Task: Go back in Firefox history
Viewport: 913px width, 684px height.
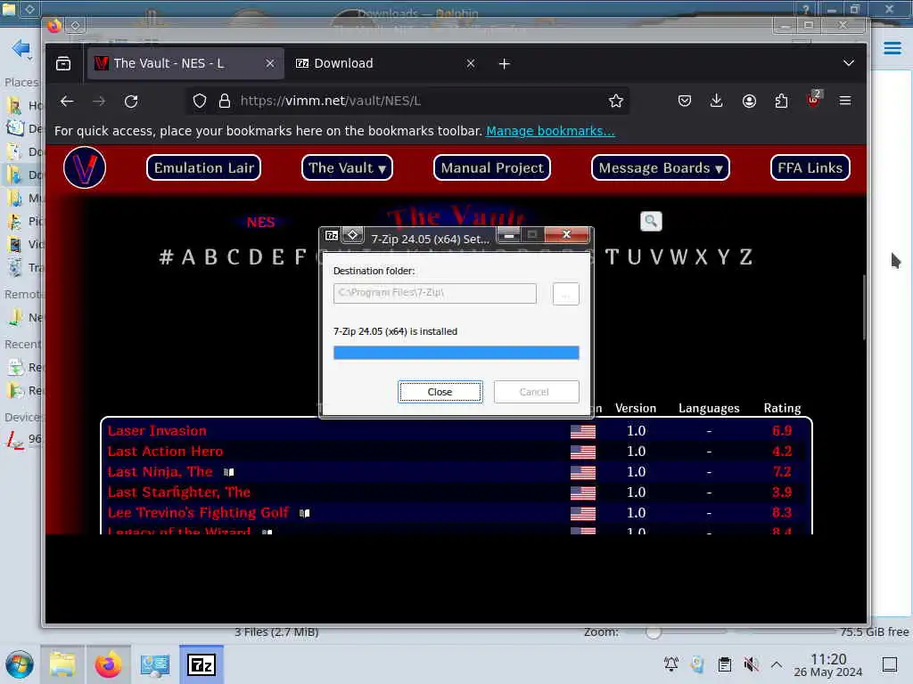Action: (x=67, y=102)
